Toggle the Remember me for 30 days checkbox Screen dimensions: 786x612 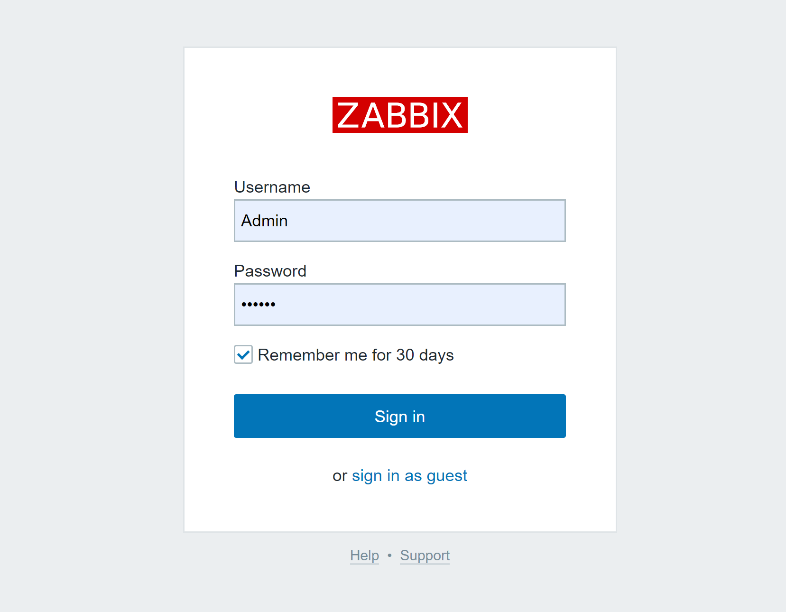coord(243,355)
